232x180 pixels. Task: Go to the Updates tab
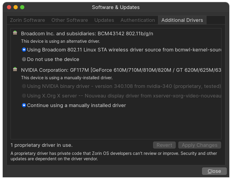104,20
